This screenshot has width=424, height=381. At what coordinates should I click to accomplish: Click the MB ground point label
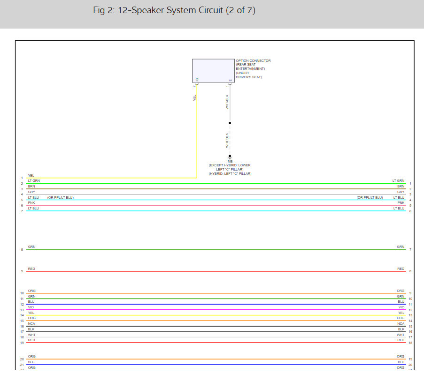click(x=230, y=161)
